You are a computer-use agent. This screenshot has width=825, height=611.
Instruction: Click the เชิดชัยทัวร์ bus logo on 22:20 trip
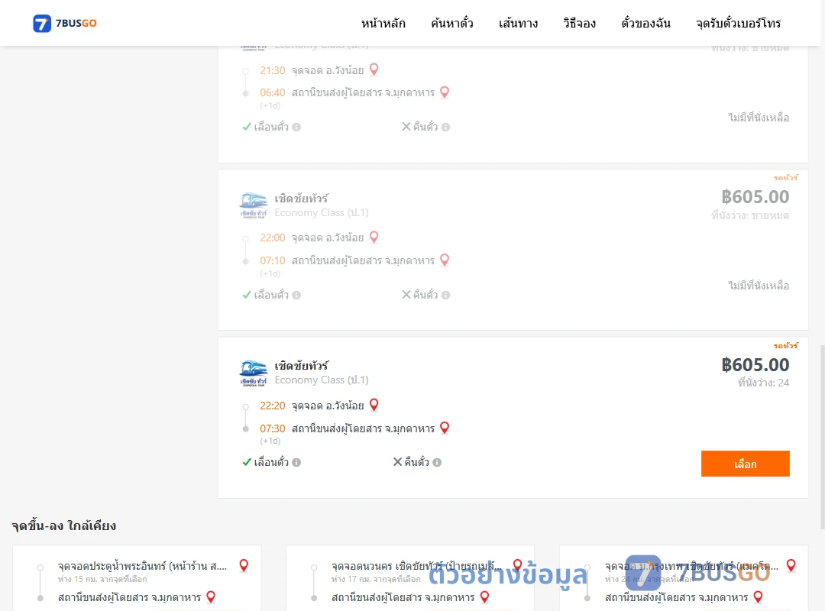(254, 373)
